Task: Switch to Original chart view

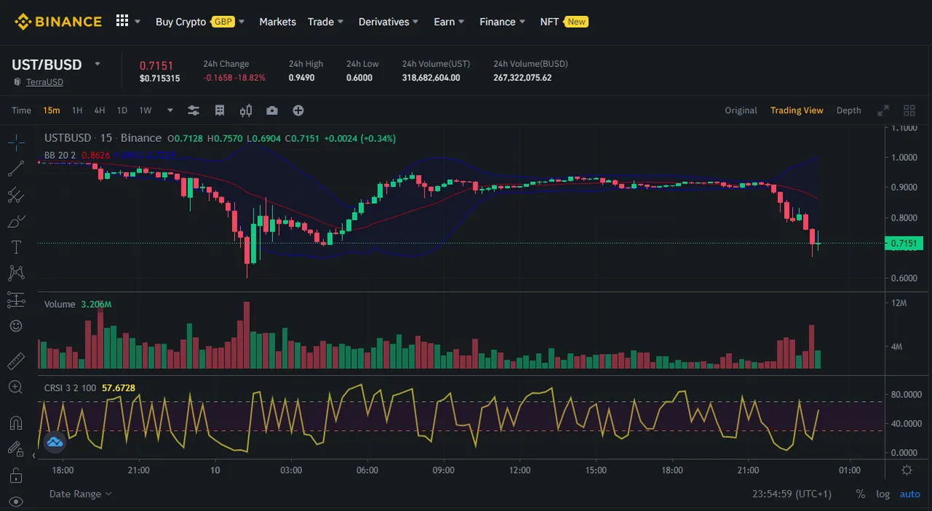Action: pyautogui.click(x=741, y=111)
